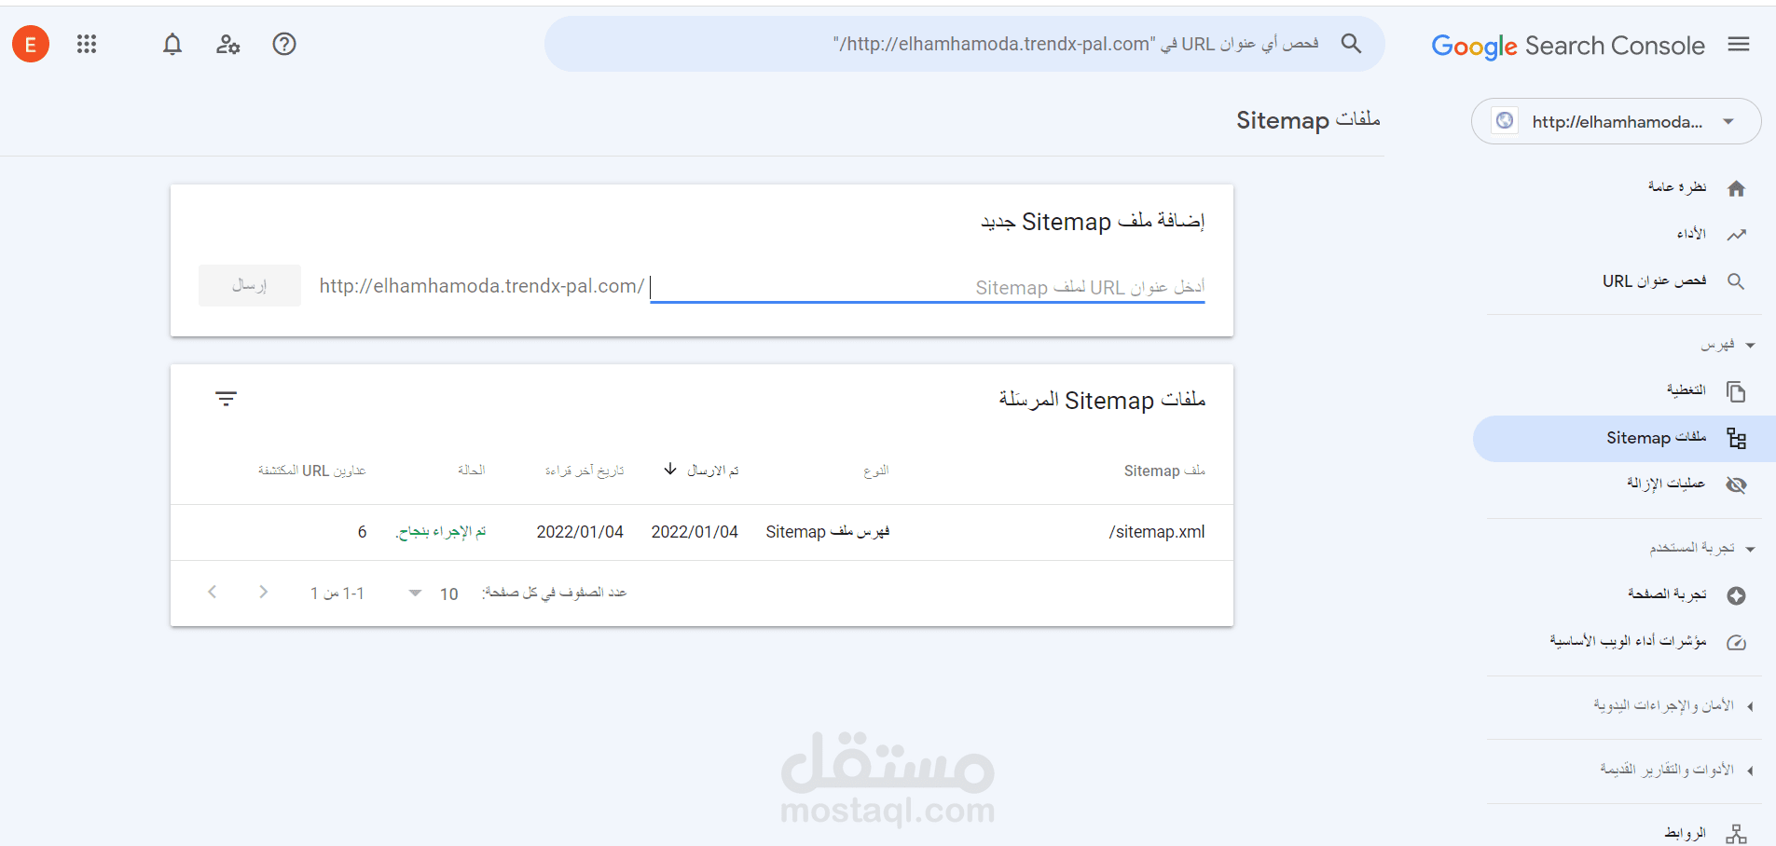Screen dimensions: 1776x846
Task: Click the sitemap URL input field
Action: click(x=928, y=286)
